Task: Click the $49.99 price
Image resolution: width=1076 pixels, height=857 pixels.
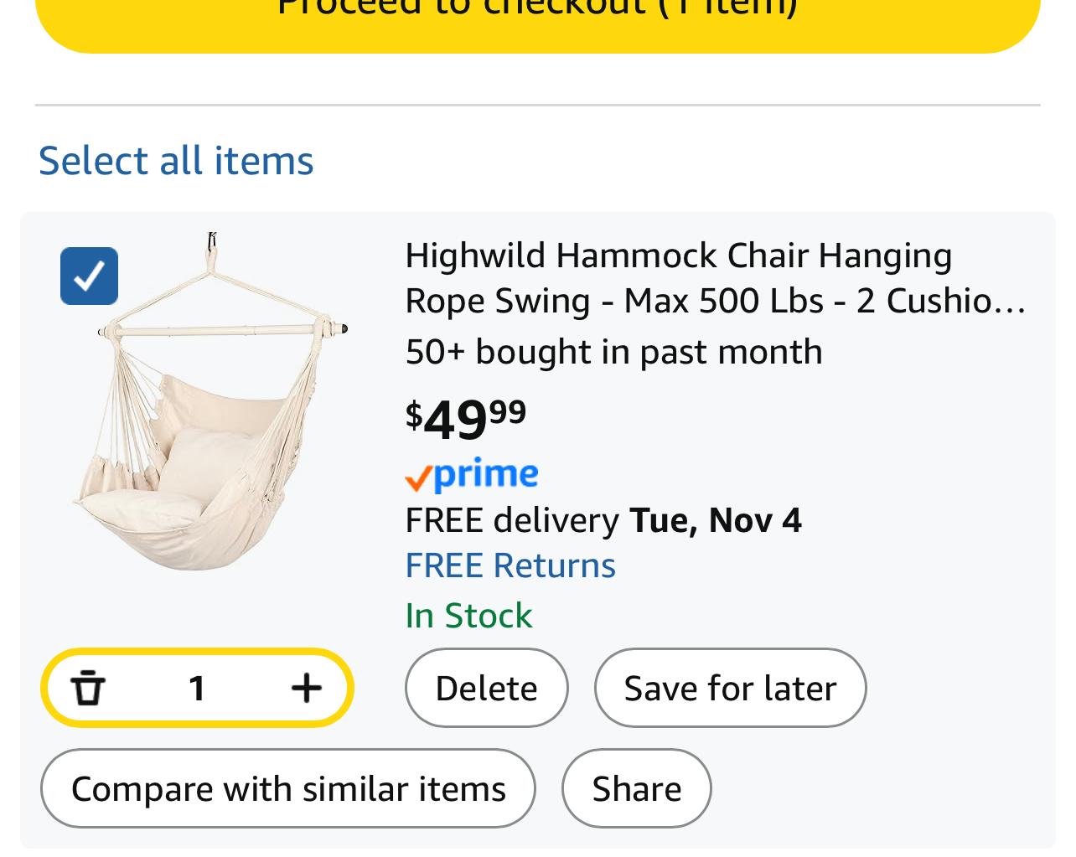Action: point(466,417)
